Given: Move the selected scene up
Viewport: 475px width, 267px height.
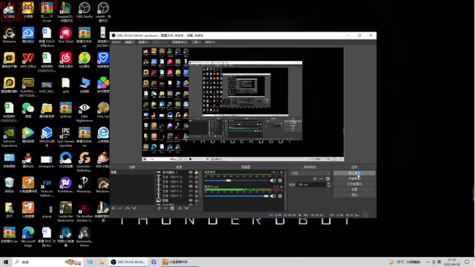Looking at the screenshot, I should point(128,208).
